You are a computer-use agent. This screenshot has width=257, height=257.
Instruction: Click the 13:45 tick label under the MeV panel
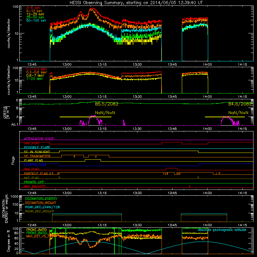172,97
